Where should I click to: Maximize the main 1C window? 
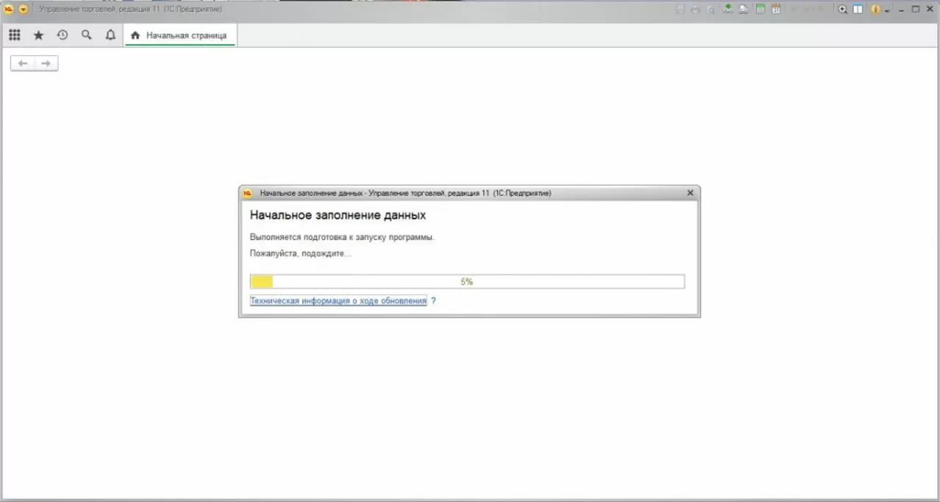[916, 10]
